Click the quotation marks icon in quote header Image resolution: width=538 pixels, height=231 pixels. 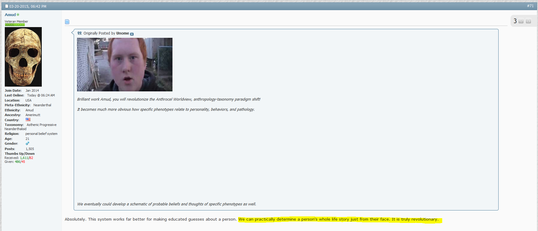(x=79, y=33)
